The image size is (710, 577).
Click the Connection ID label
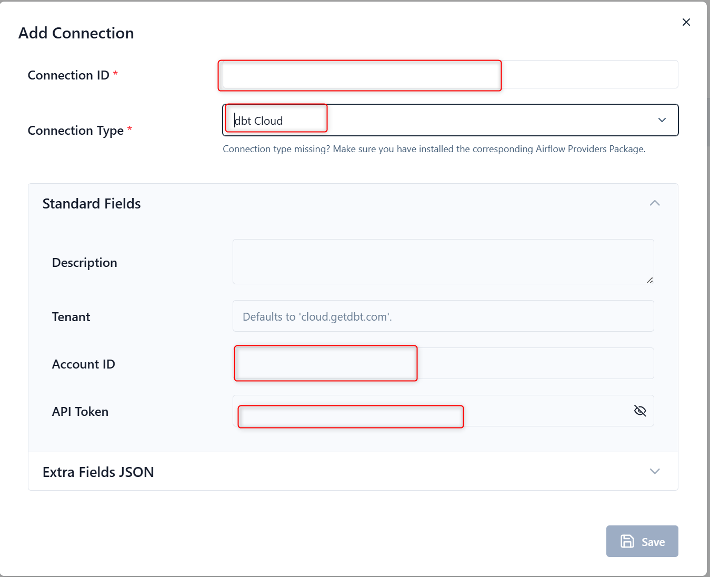(x=68, y=75)
